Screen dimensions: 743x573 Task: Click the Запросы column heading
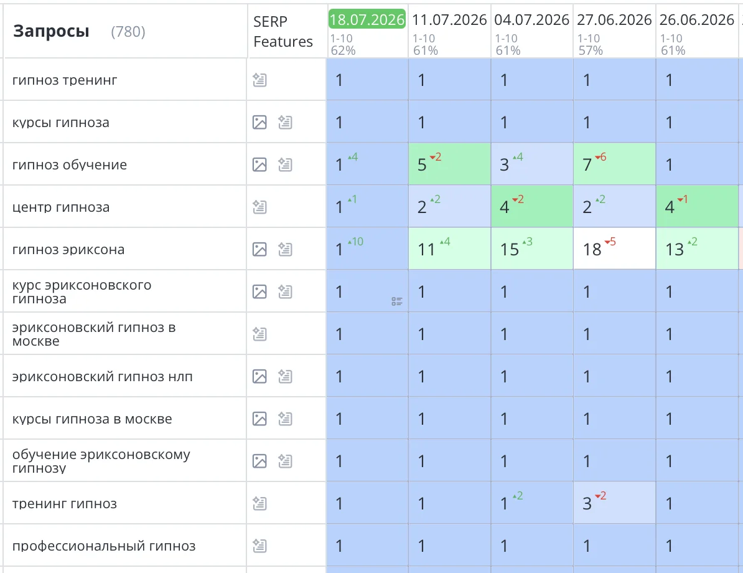pos(51,31)
